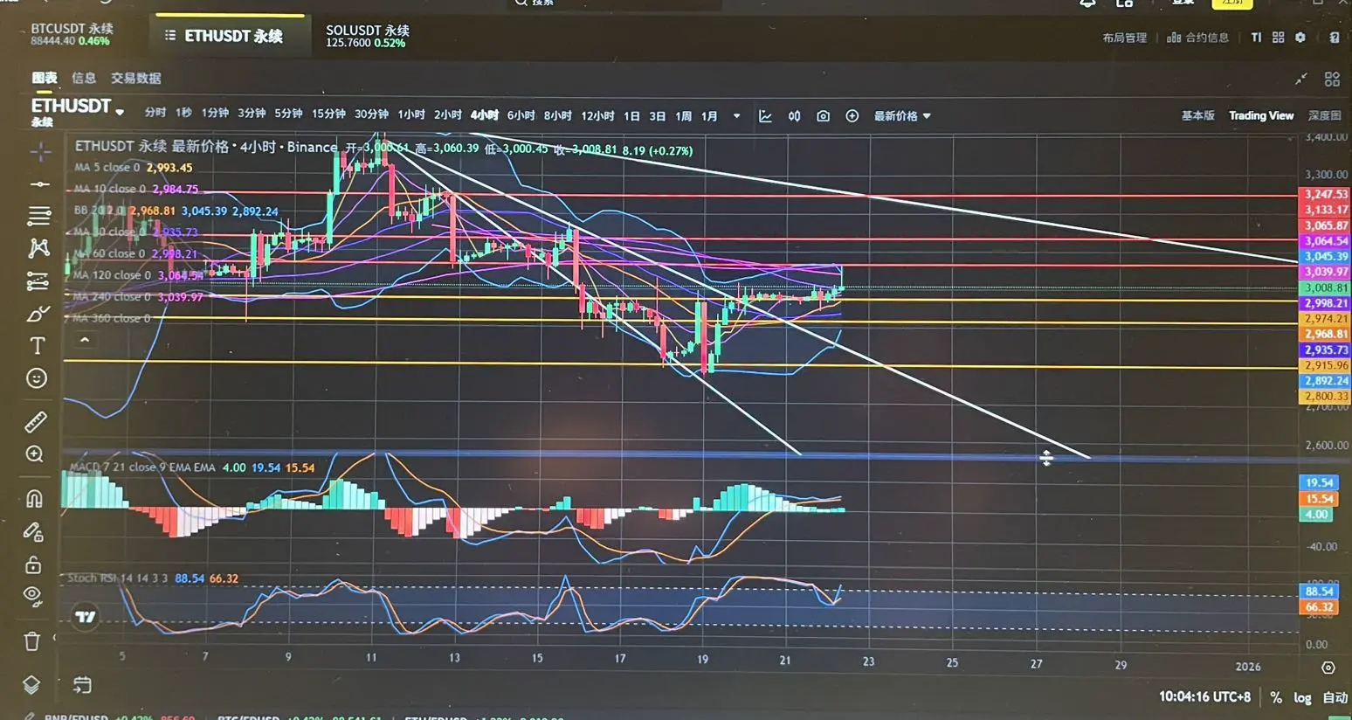Screen dimensions: 1352x720
Task: Select the 1日 timeframe
Action: (x=631, y=116)
